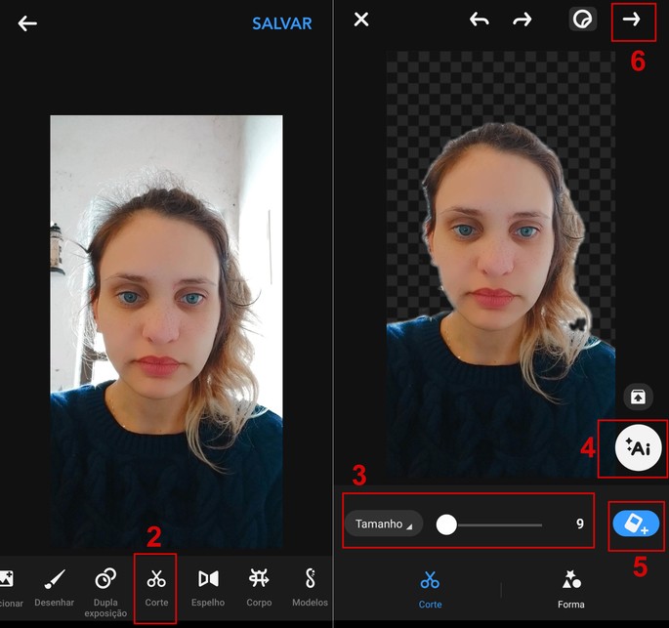Image resolution: width=669 pixels, height=628 pixels.
Task: Proceed with the next arrow at top right
Action: click(633, 21)
